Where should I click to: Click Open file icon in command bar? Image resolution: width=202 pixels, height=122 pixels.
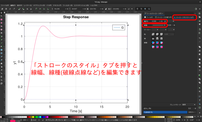pos(199,17)
